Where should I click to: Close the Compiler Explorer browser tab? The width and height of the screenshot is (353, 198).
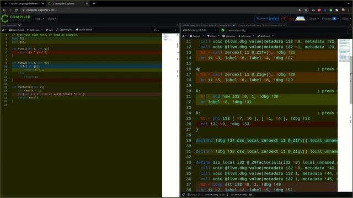tap(87, 4)
